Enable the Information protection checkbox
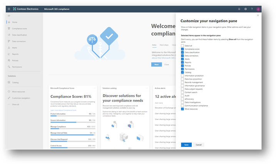The height and width of the screenshot is (164, 276). click(182, 76)
